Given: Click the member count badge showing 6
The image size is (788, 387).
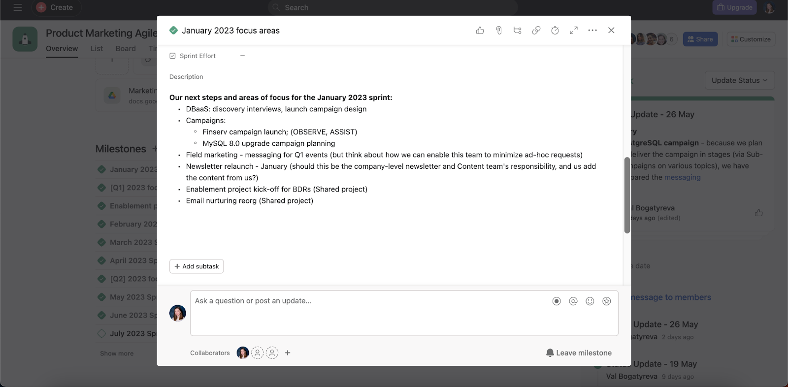Looking at the screenshot, I should coord(671,39).
